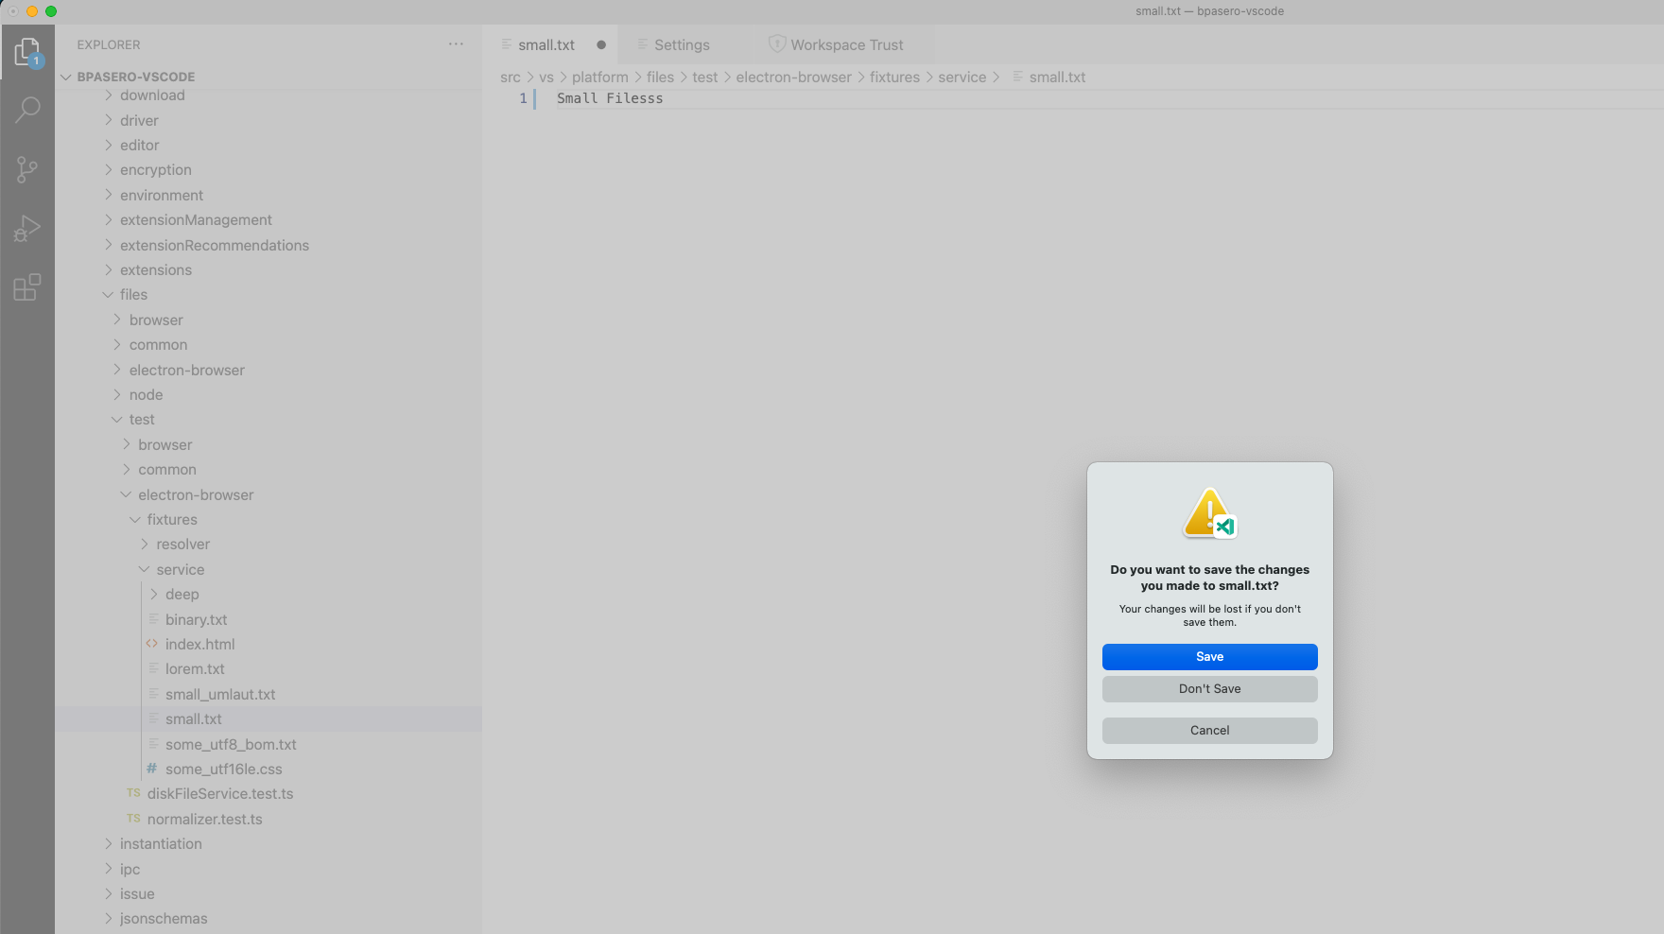Open the Source Control view
The image size is (1664, 934).
[26, 169]
